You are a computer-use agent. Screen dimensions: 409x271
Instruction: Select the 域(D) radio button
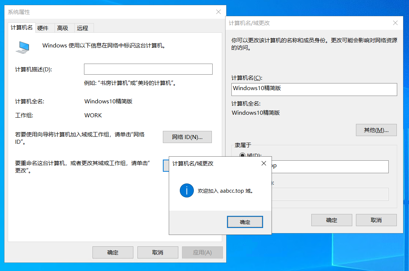point(242,156)
